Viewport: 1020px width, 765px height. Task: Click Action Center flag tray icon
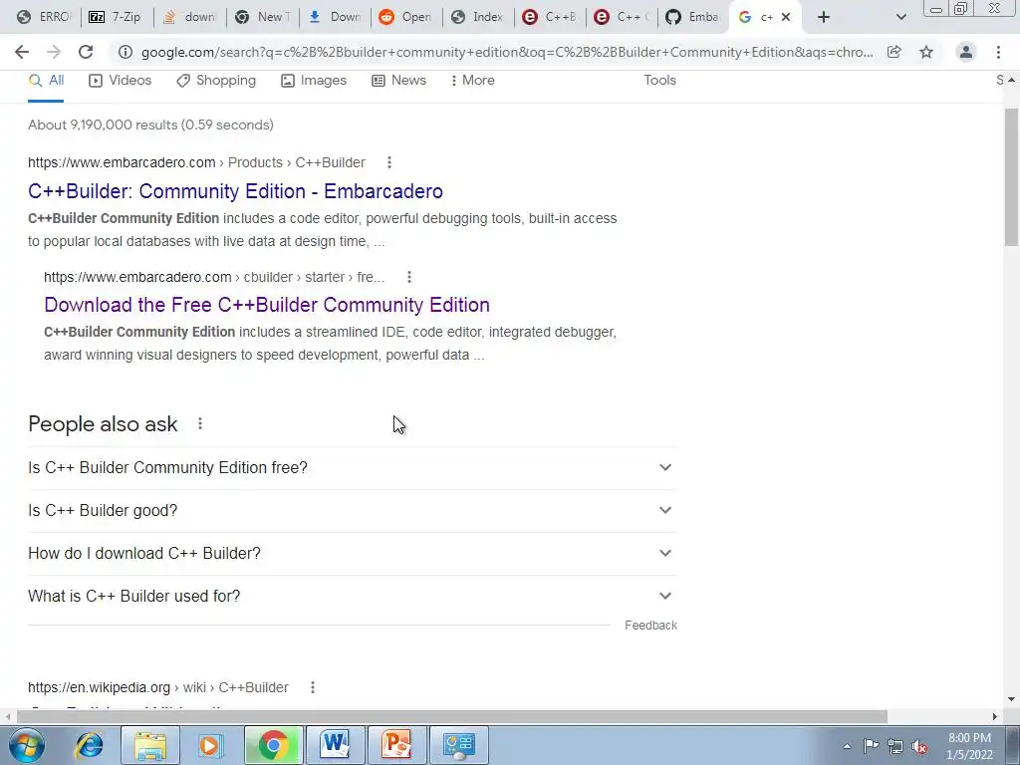(871, 746)
